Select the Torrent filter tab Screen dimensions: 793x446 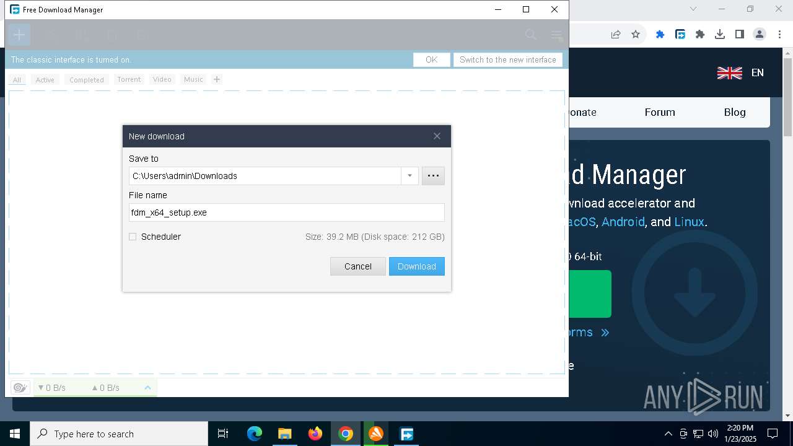click(129, 79)
